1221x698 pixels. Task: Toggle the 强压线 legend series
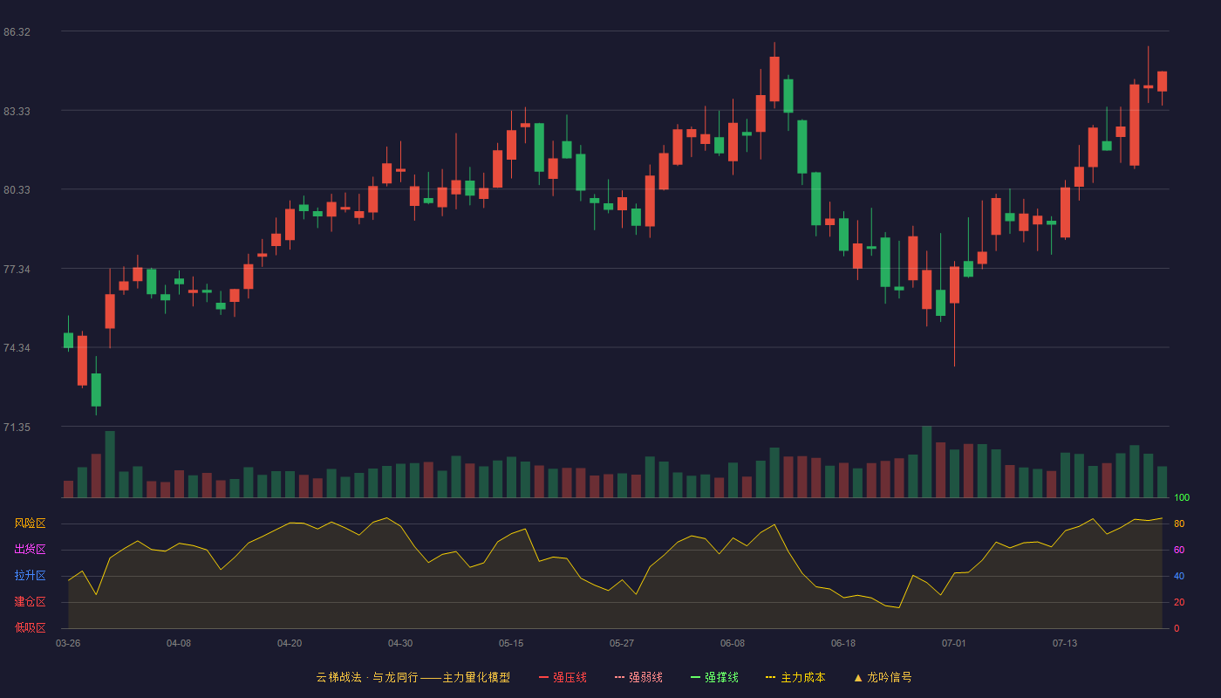(563, 677)
